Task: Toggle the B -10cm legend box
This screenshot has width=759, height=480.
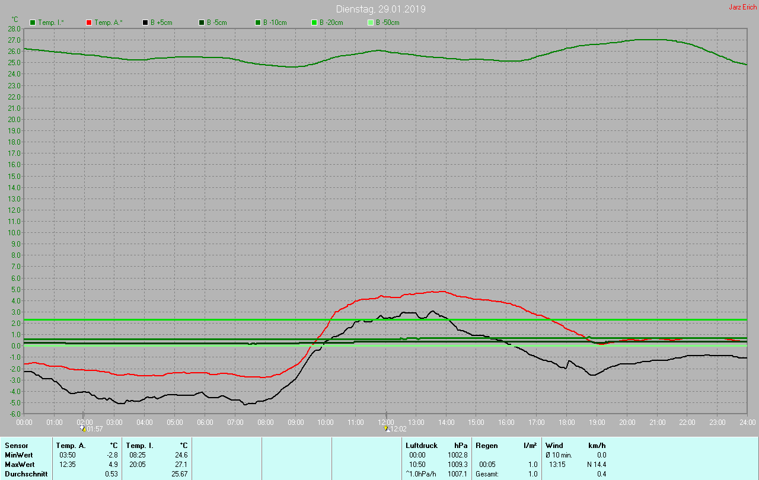Action: 258,23
